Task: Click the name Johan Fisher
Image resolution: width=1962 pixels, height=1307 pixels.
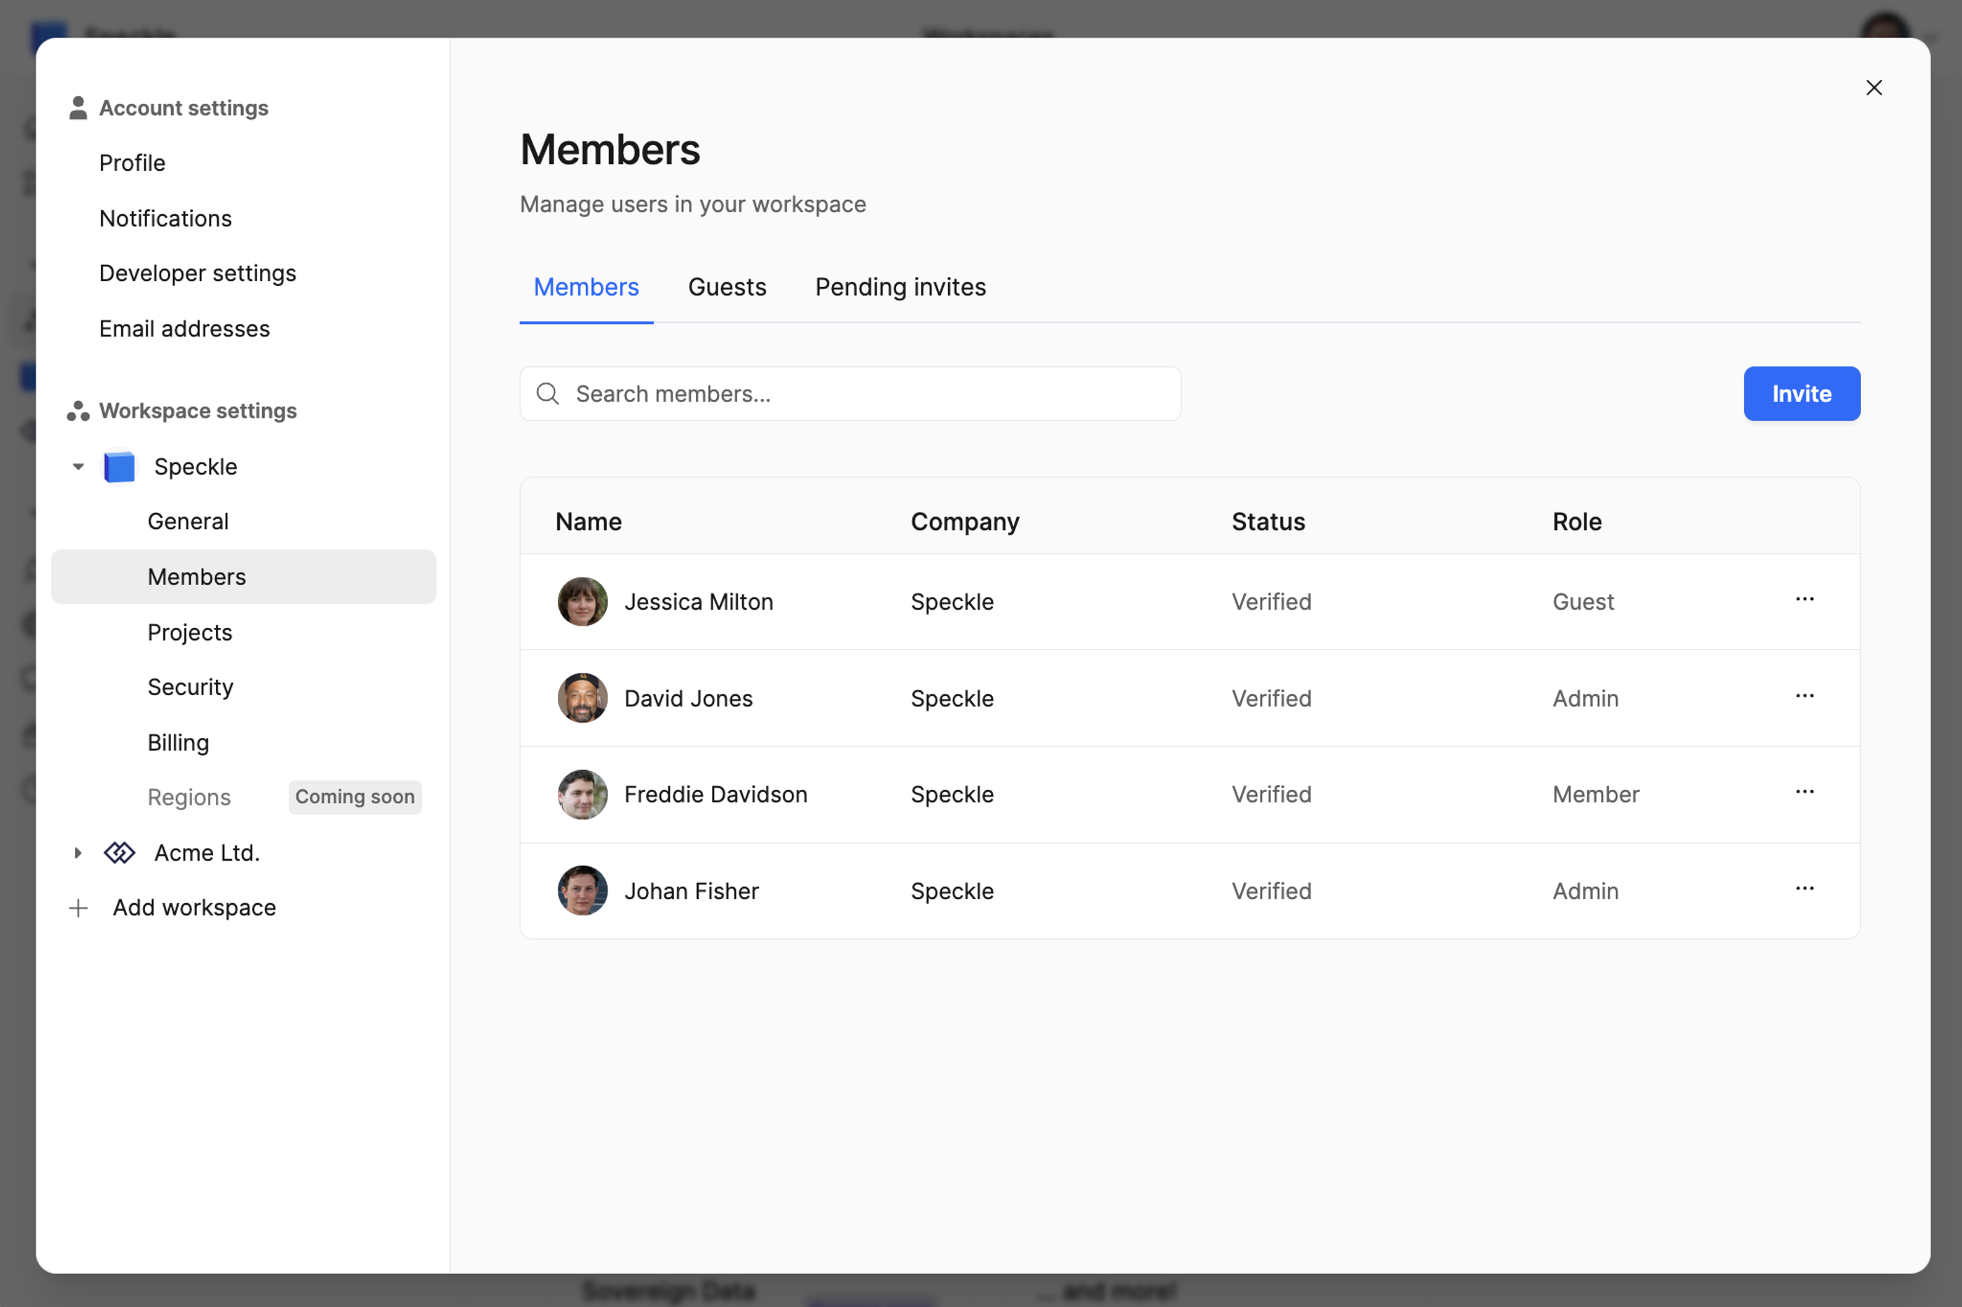Action: tap(691, 891)
